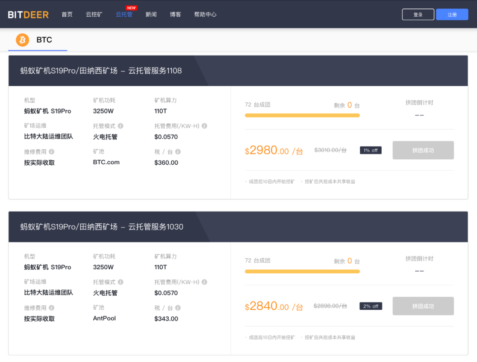This screenshot has width=477, height=362.
Task: Click $360.00 tax value
Action: coord(166,162)
